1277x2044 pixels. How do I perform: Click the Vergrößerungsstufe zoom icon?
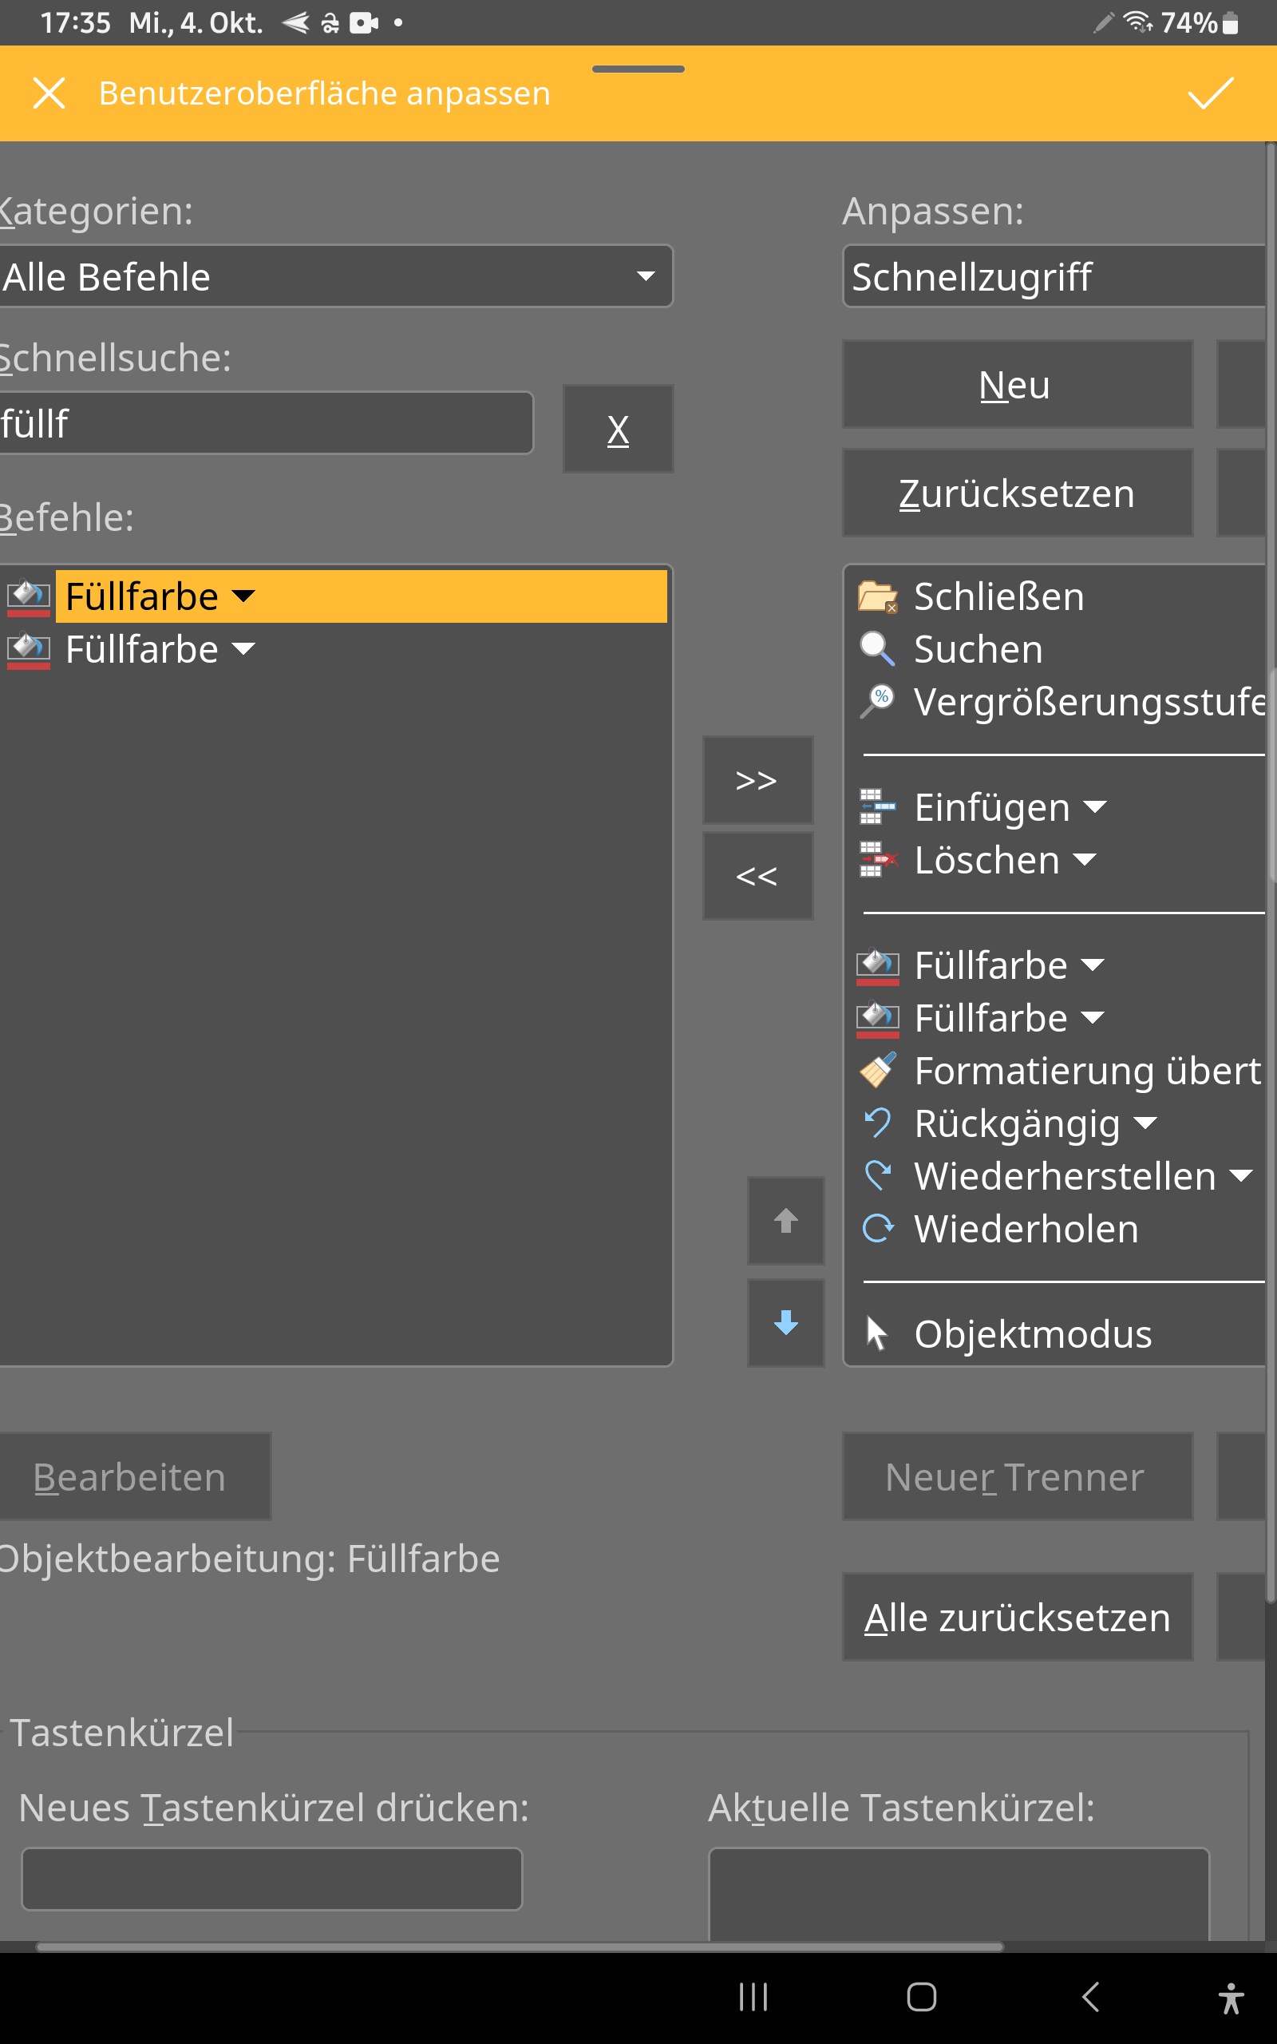click(877, 701)
